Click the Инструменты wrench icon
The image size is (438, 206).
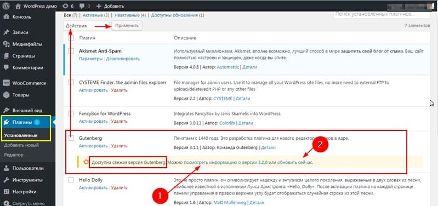(6, 180)
